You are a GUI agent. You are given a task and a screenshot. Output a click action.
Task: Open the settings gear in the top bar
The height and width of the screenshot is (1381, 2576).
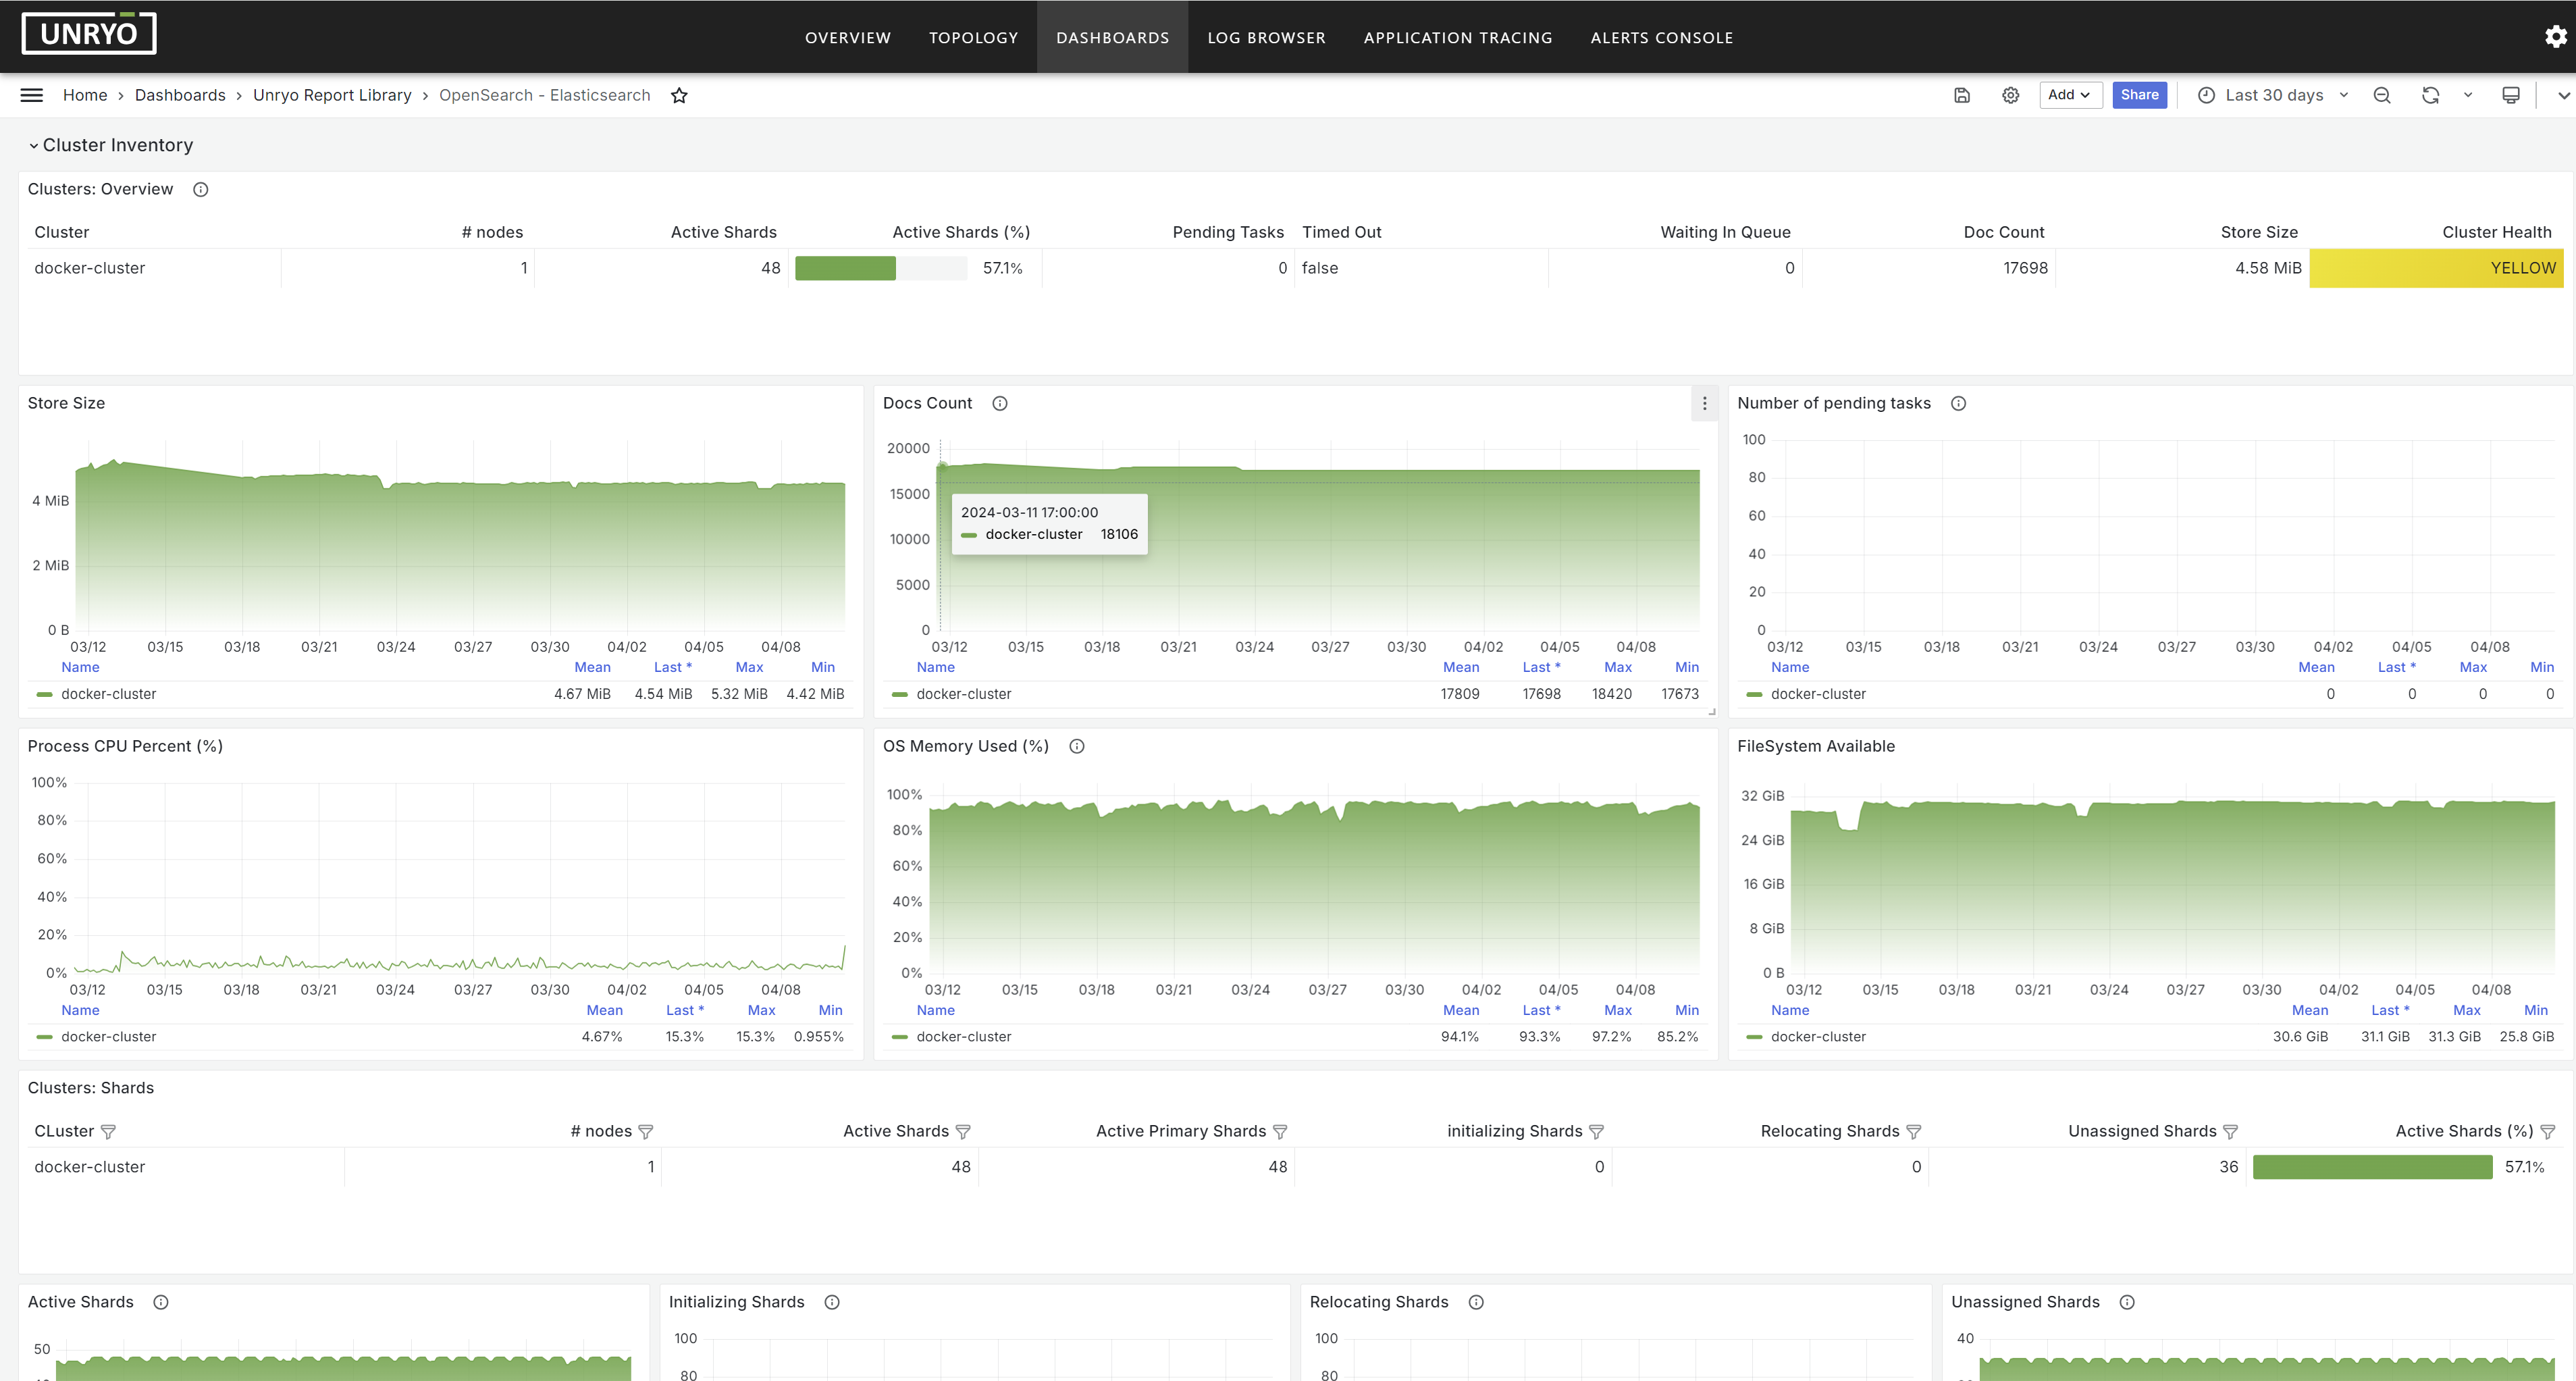pos(2555,37)
